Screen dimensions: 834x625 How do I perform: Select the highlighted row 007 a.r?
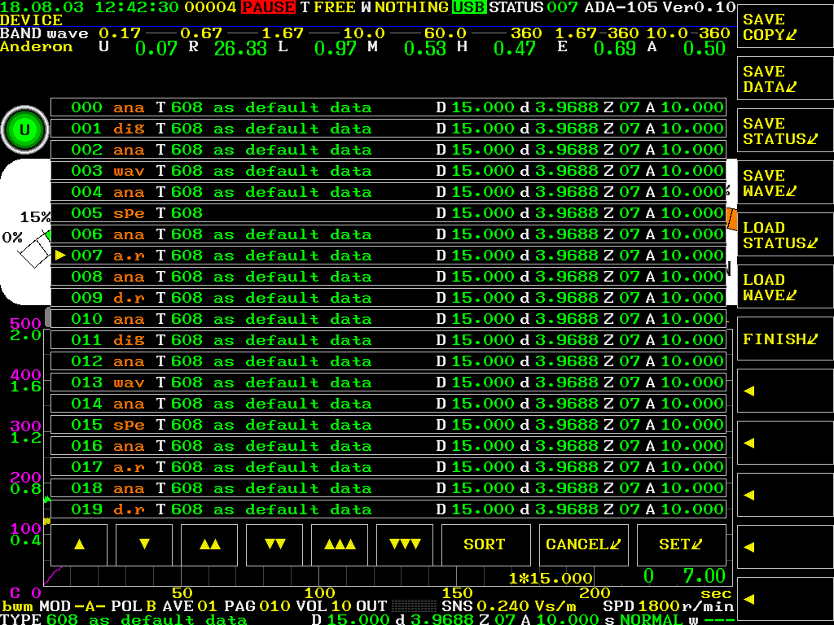pos(388,256)
